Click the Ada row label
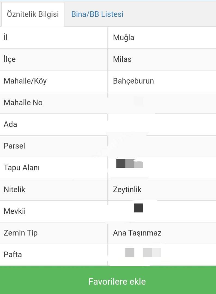This screenshot has height=294, width=216. point(10,124)
